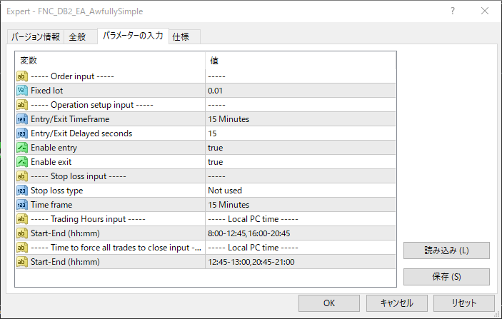Click the icon beside Entry/Exit Delayed seconds
The height and width of the screenshot is (319, 502).
21,133
